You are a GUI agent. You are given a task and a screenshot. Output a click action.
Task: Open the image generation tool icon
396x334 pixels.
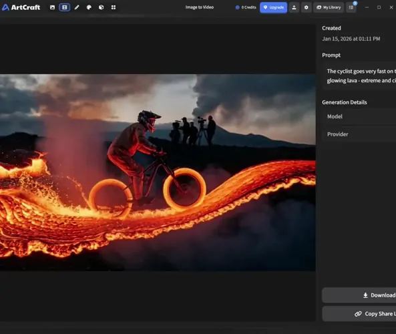tap(52, 7)
